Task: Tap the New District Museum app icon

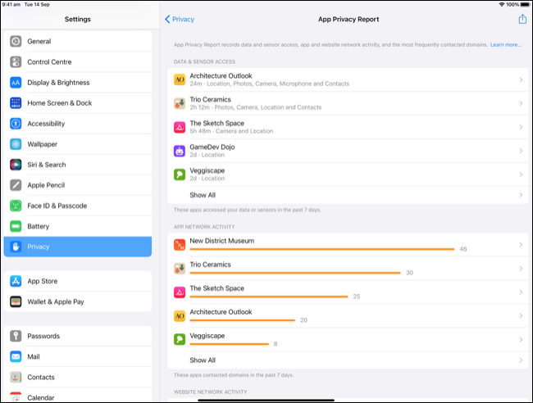Action: pos(180,244)
